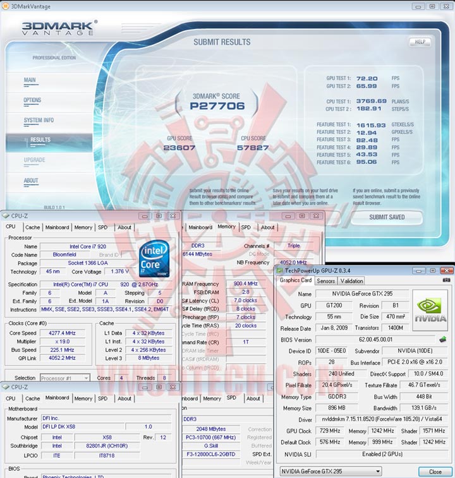Click the motherboard Model field DFI LP DK X58
This screenshot has height=478, width=455.
[82, 427]
